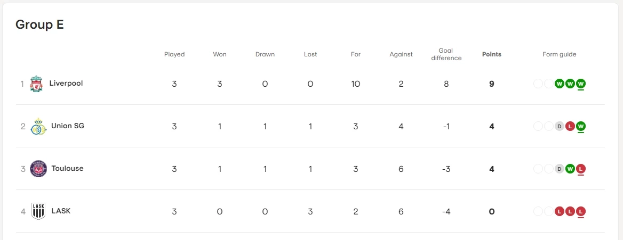Click Toulouse's grey draw form badge
Viewport: 623px width, 240px height.
click(x=559, y=169)
